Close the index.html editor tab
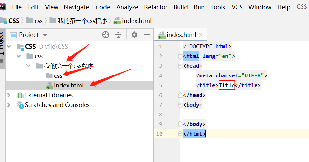 coord(201,35)
